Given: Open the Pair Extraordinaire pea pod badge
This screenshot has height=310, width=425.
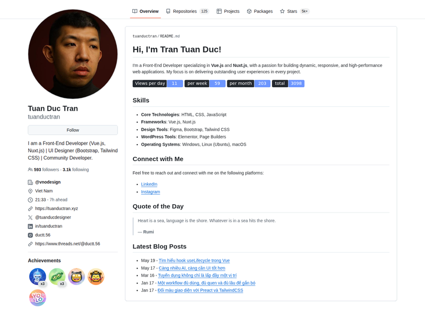Looking at the screenshot, I should click(x=57, y=277).
